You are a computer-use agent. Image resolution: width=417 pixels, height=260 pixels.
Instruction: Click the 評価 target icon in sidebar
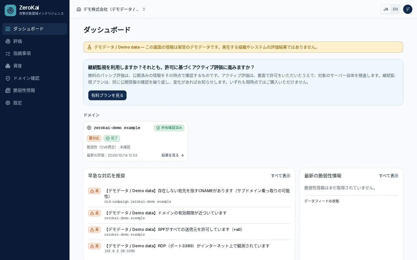click(x=8, y=41)
